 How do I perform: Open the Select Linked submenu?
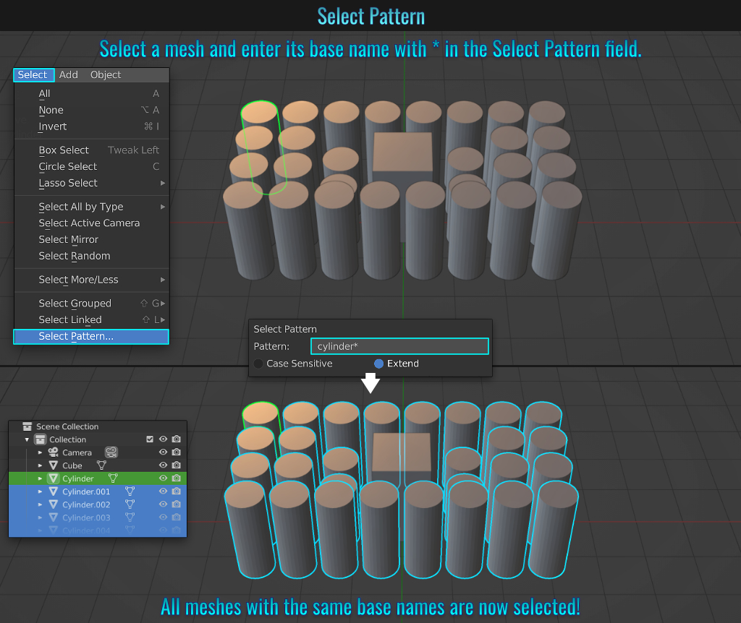point(92,320)
